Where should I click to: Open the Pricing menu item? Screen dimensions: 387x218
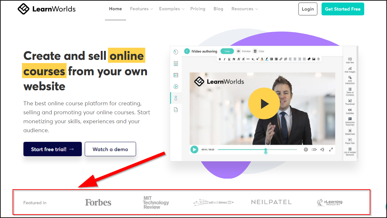[198, 9]
